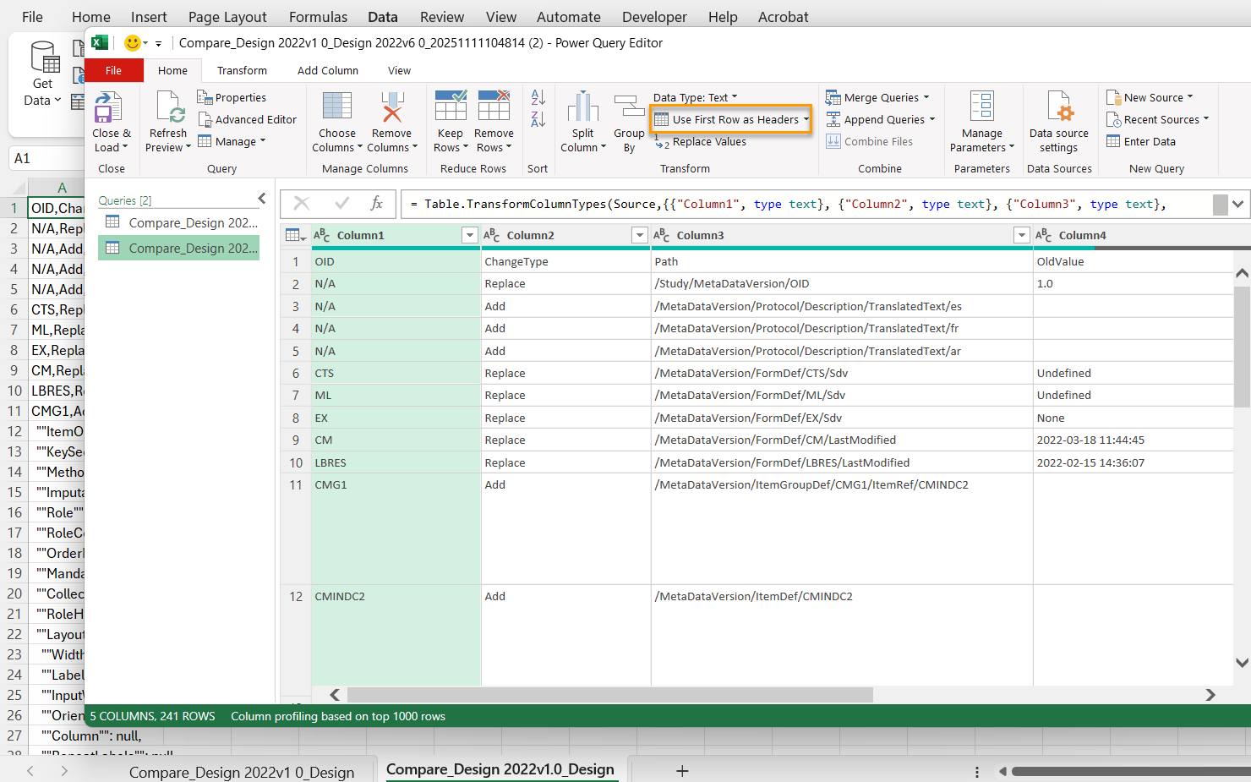The image size is (1251, 782).
Task: Click the Keep Rows icon
Action: pos(450,108)
